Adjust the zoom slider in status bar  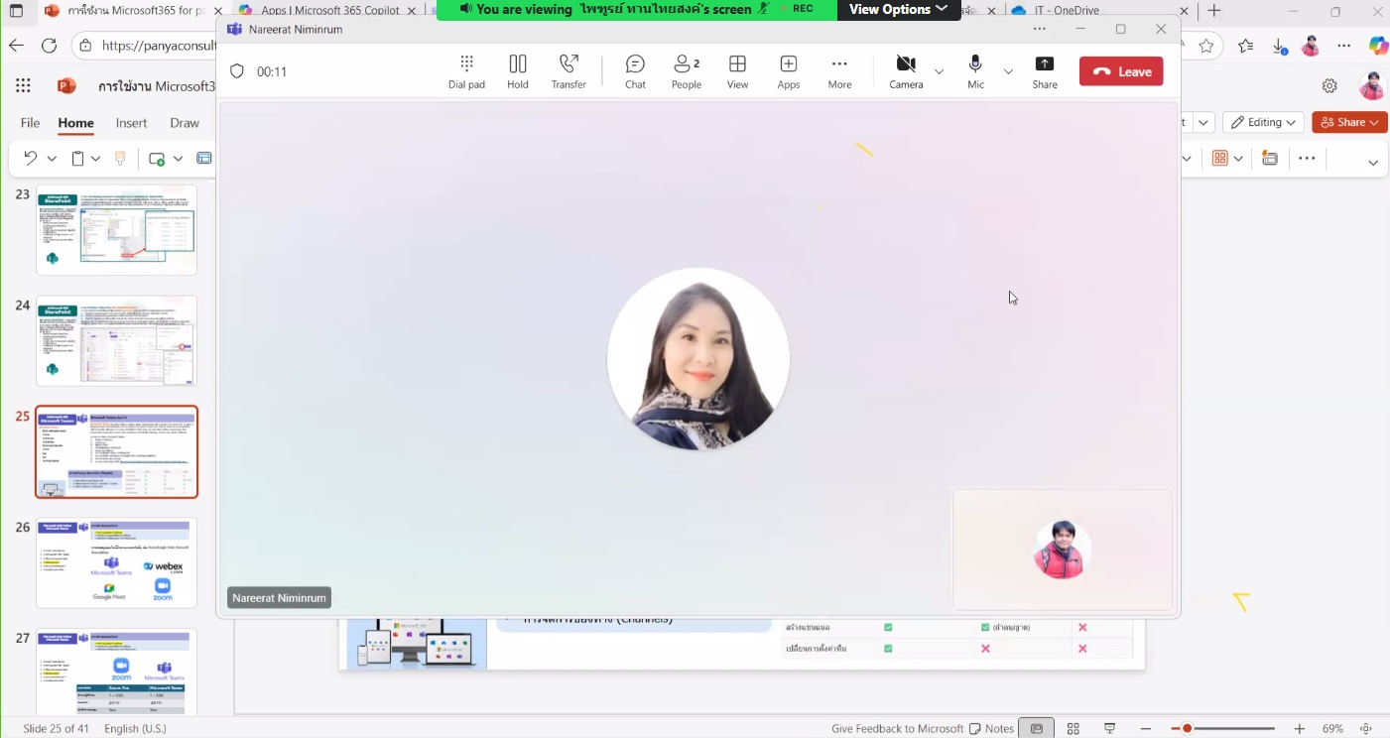click(1188, 729)
